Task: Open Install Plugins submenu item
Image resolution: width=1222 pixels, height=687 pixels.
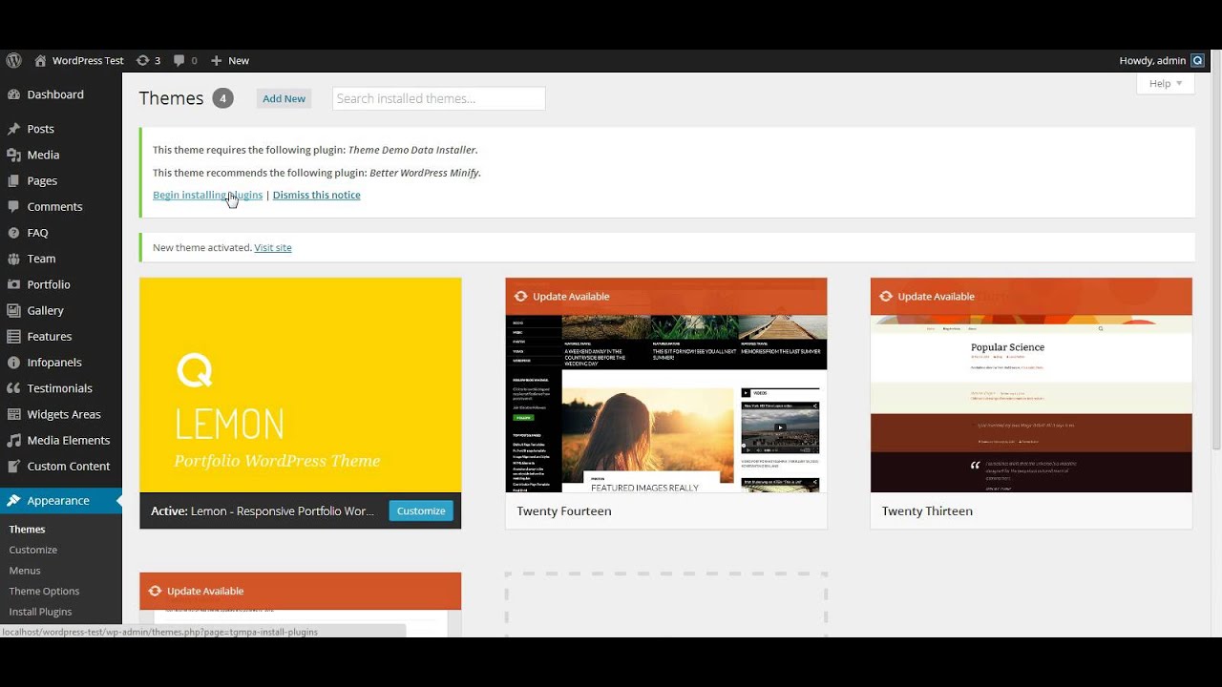Action: pyautogui.click(x=40, y=612)
